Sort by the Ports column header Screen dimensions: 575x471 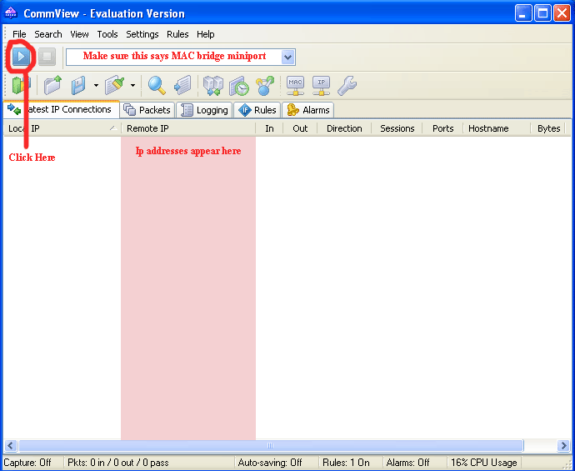click(x=443, y=128)
